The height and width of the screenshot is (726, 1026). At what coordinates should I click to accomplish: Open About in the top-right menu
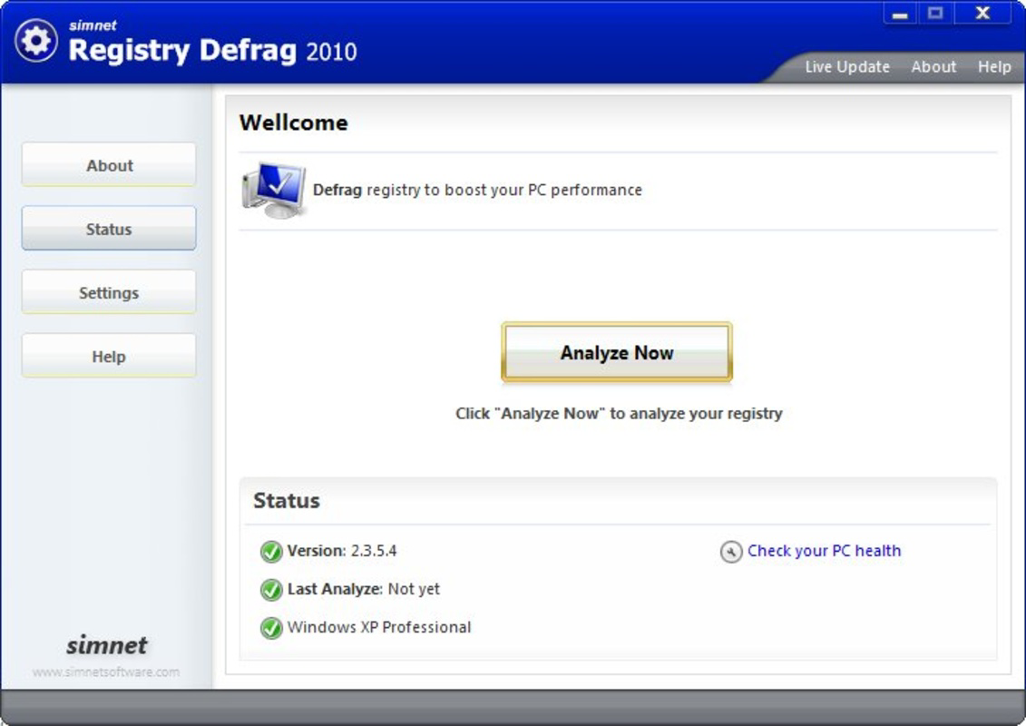pyautogui.click(x=933, y=67)
